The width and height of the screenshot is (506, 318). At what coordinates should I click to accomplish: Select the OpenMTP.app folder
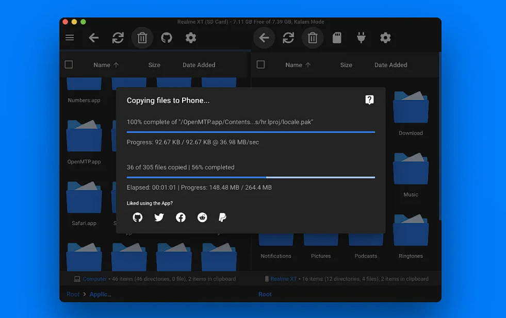(84, 142)
